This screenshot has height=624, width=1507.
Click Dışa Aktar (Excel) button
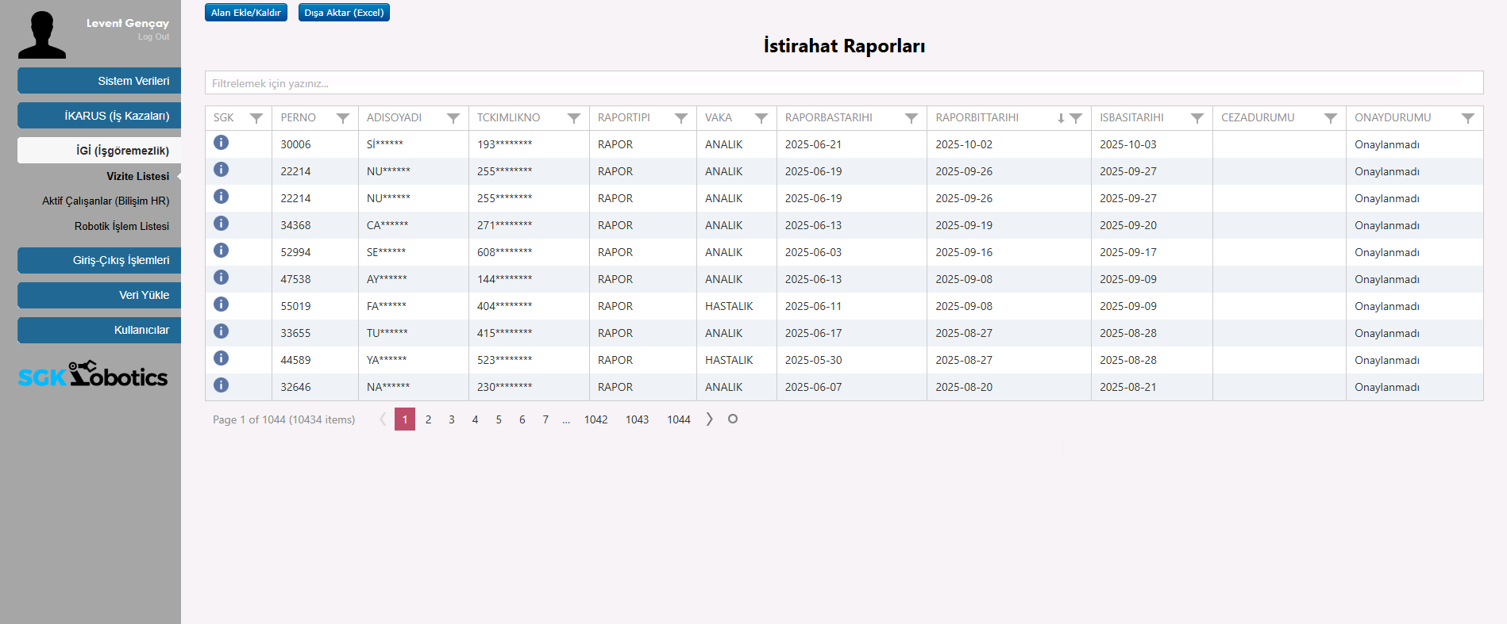coord(344,13)
